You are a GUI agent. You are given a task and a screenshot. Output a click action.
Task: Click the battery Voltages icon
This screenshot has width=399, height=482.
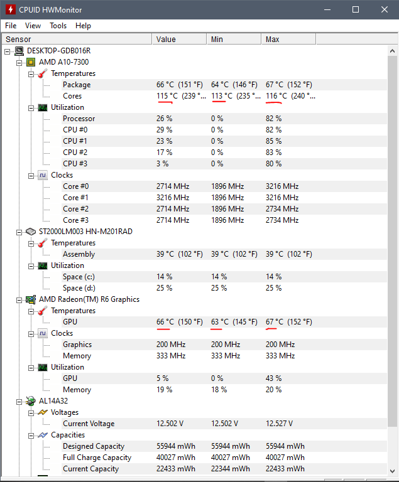pyautogui.click(x=43, y=412)
